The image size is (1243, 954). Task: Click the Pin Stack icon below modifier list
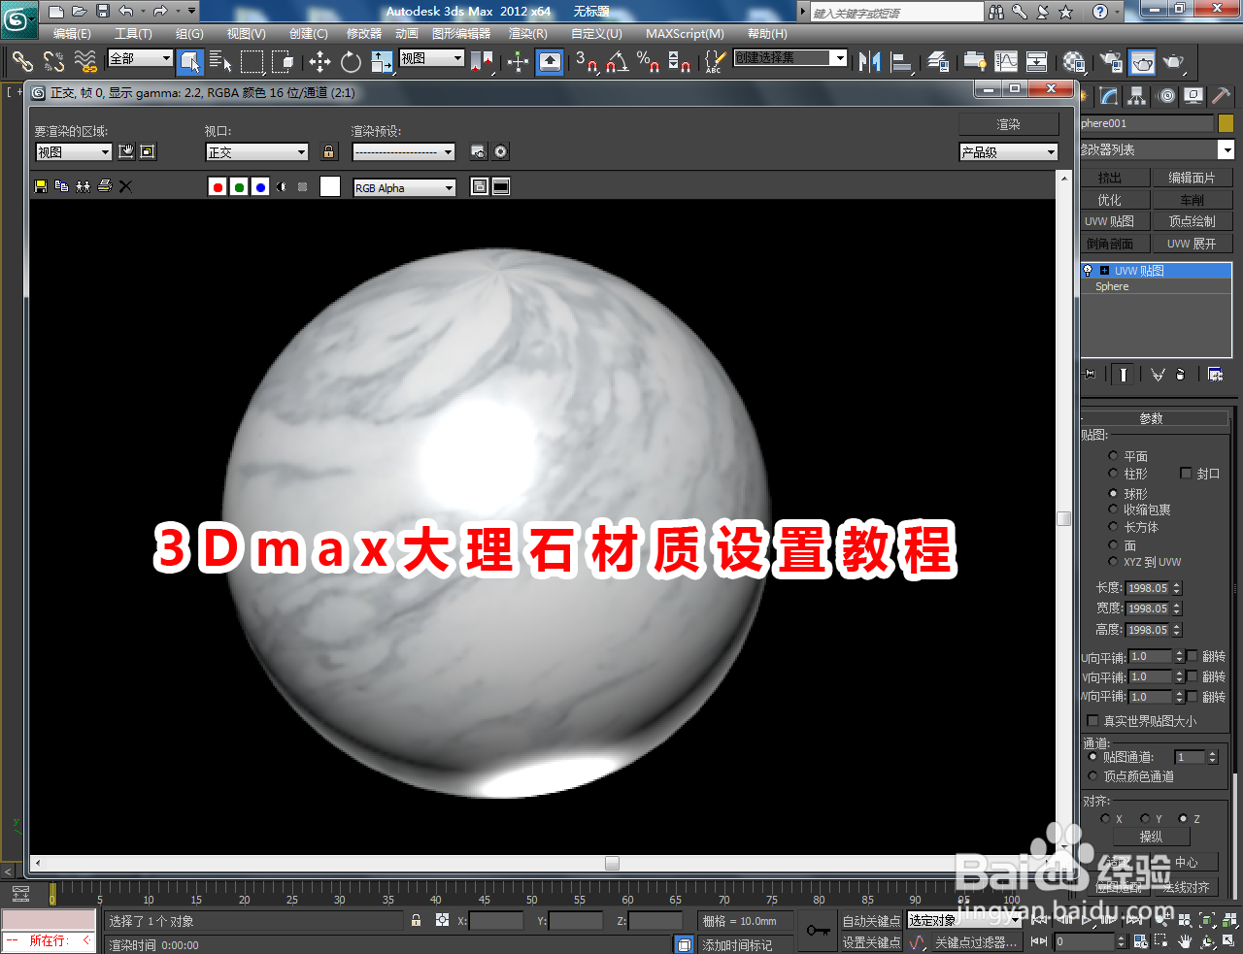point(1089,374)
